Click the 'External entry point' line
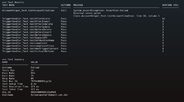 [x=87, y=13]
